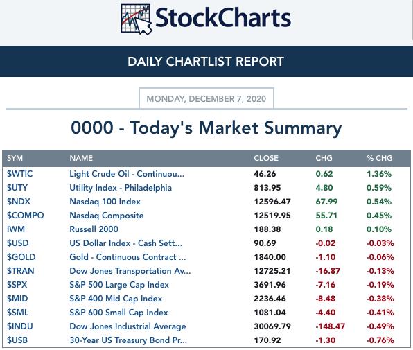Select the $MID symbol link

tap(17, 299)
